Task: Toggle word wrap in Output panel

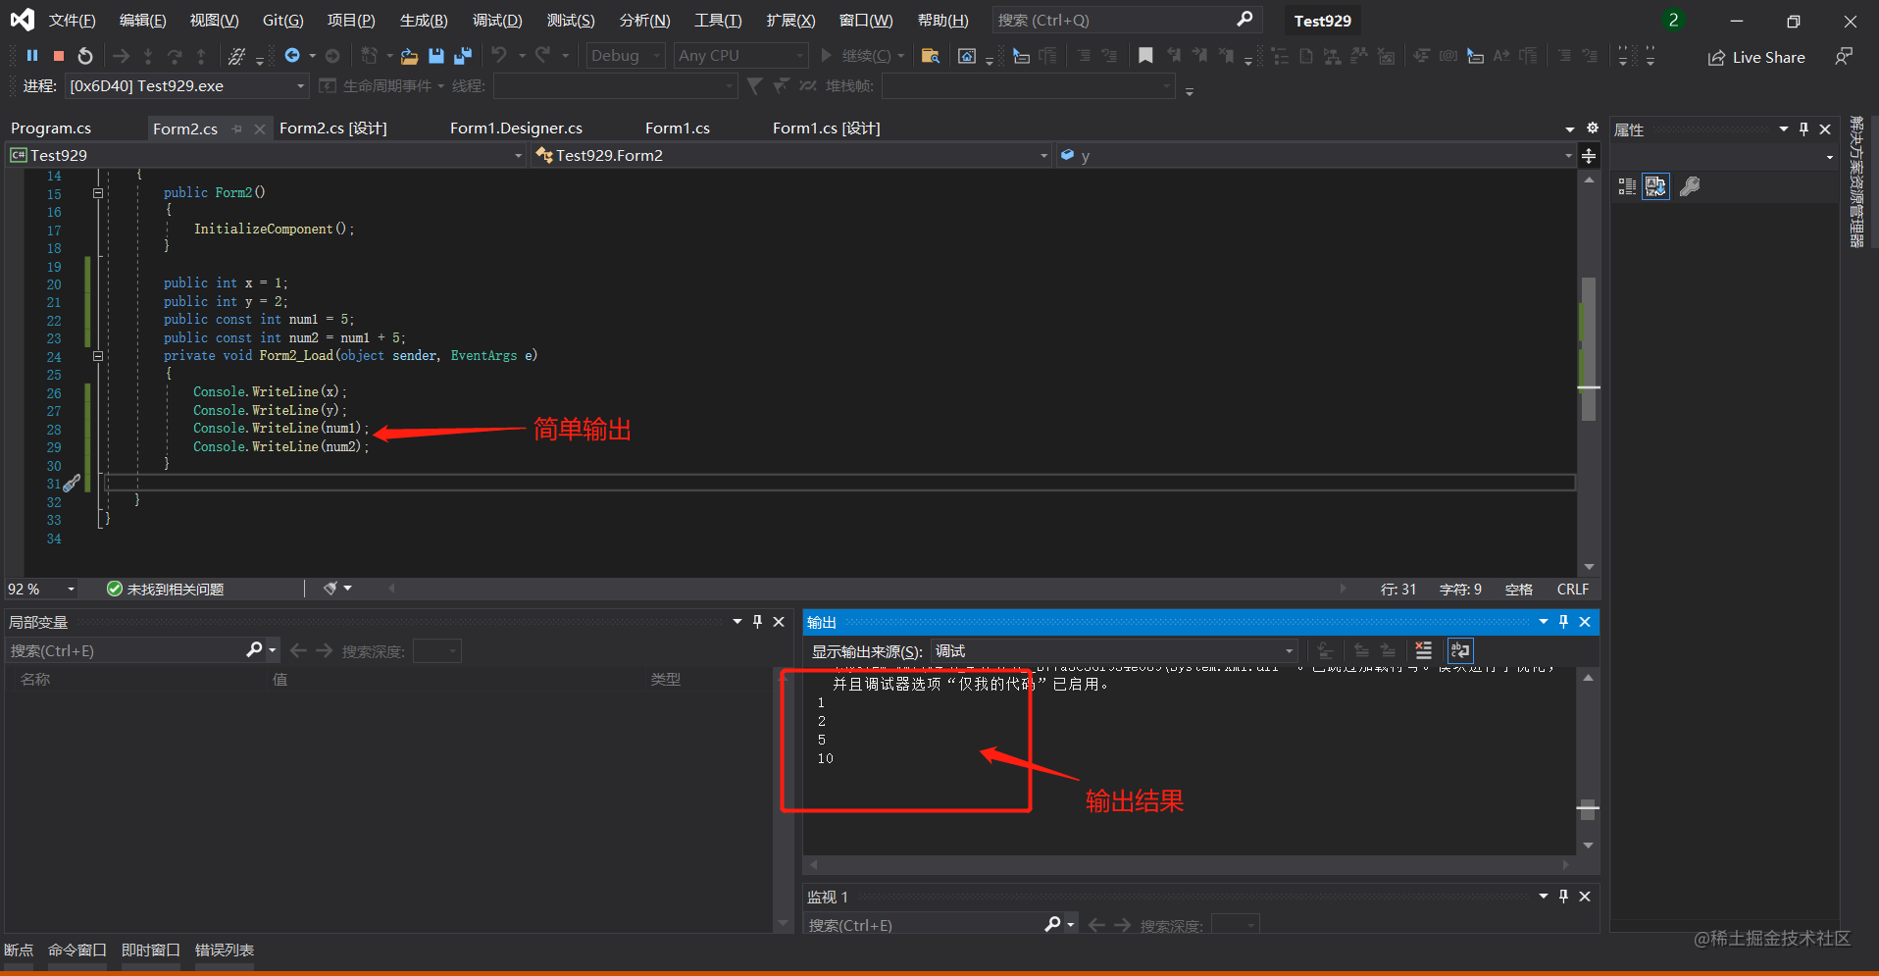Action: [x=1460, y=650]
